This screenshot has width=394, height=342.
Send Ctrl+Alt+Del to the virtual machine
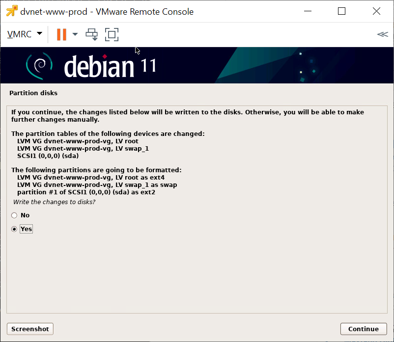coord(92,34)
